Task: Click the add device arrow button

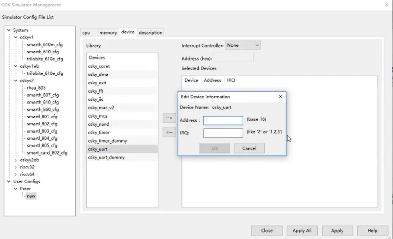Action: (169, 118)
